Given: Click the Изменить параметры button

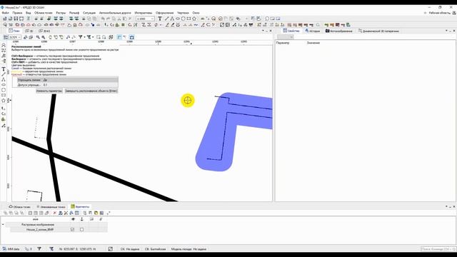Looking at the screenshot, I should [x=49, y=91].
